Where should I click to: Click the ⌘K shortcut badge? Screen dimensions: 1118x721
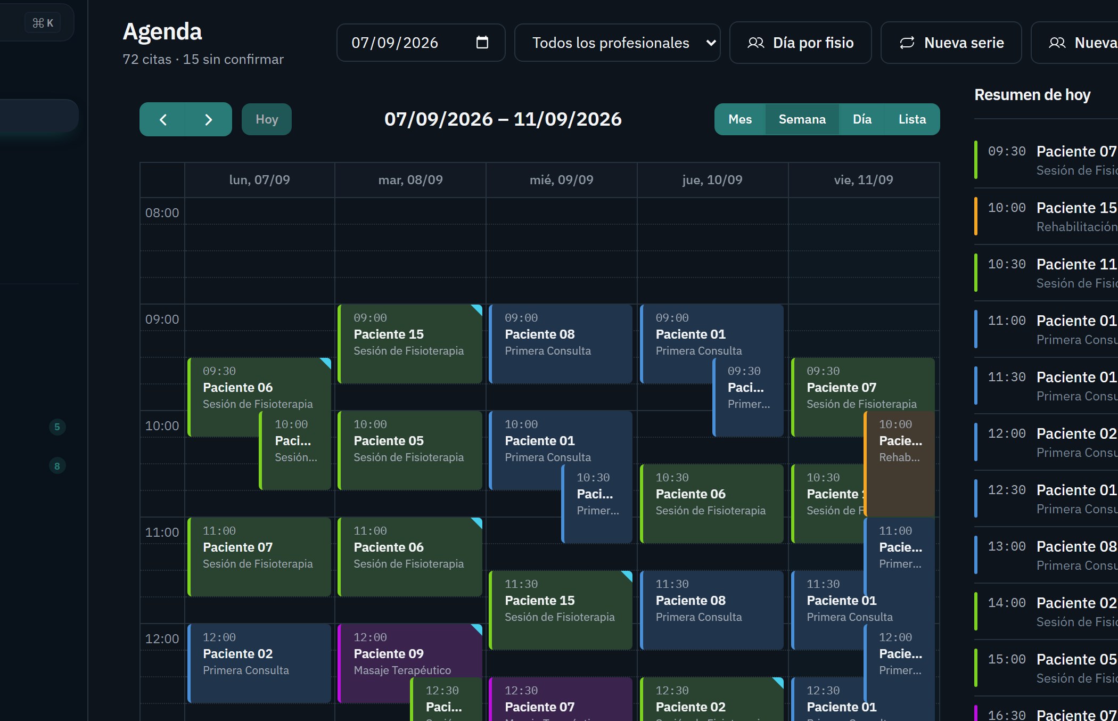coord(43,23)
